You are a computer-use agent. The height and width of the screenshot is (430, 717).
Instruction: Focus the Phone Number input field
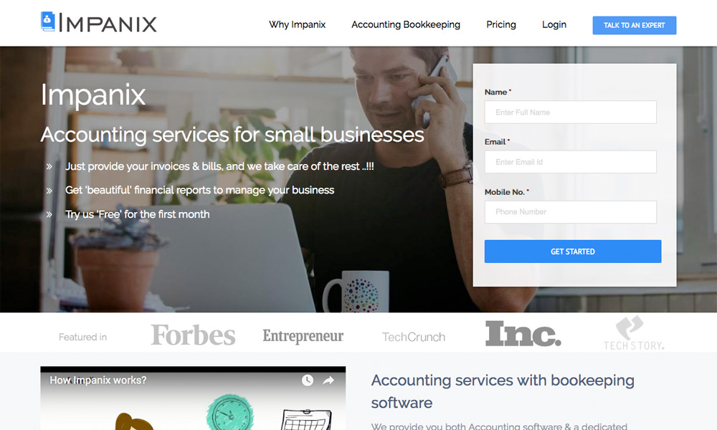[x=570, y=212]
